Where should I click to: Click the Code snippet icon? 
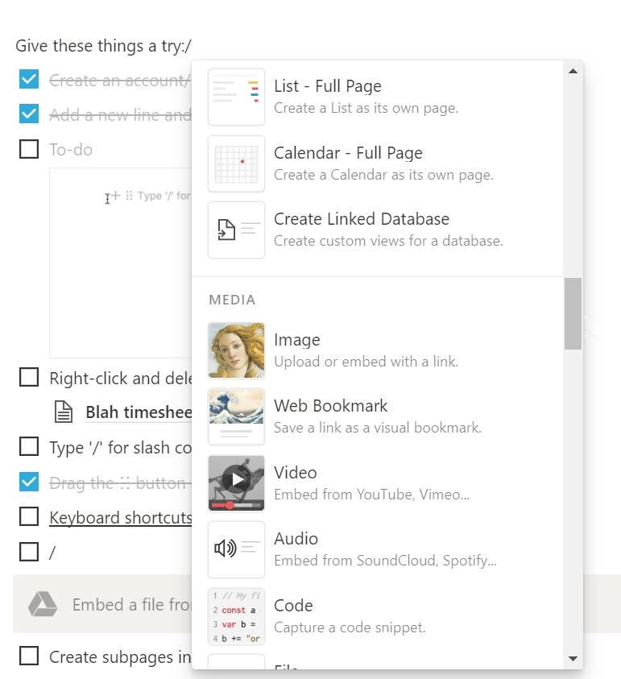tap(236, 616)
